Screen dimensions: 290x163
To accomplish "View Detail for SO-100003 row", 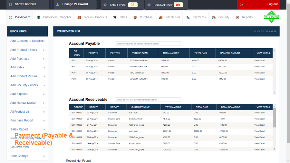I will click(x=259, y=131).
